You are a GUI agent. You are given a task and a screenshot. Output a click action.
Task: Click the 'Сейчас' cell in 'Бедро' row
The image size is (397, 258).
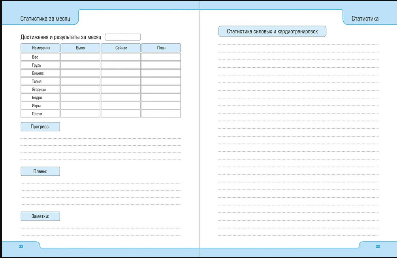tap(120, 98)
